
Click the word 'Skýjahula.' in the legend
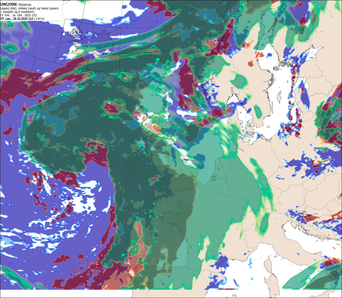[25, 5]
